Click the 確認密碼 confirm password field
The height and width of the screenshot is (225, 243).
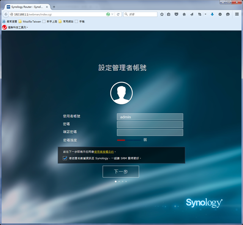pyautogui.click(x=150, y=132)
